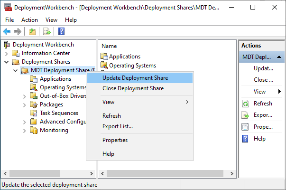Screen dimensions: 286x190
Task: Click the tree pane horizontal scrollbar thumb
Action: coord(35,173)
